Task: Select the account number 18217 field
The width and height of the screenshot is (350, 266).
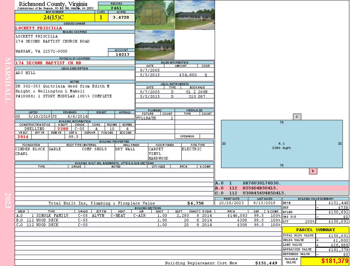Action: click(121, 54)
